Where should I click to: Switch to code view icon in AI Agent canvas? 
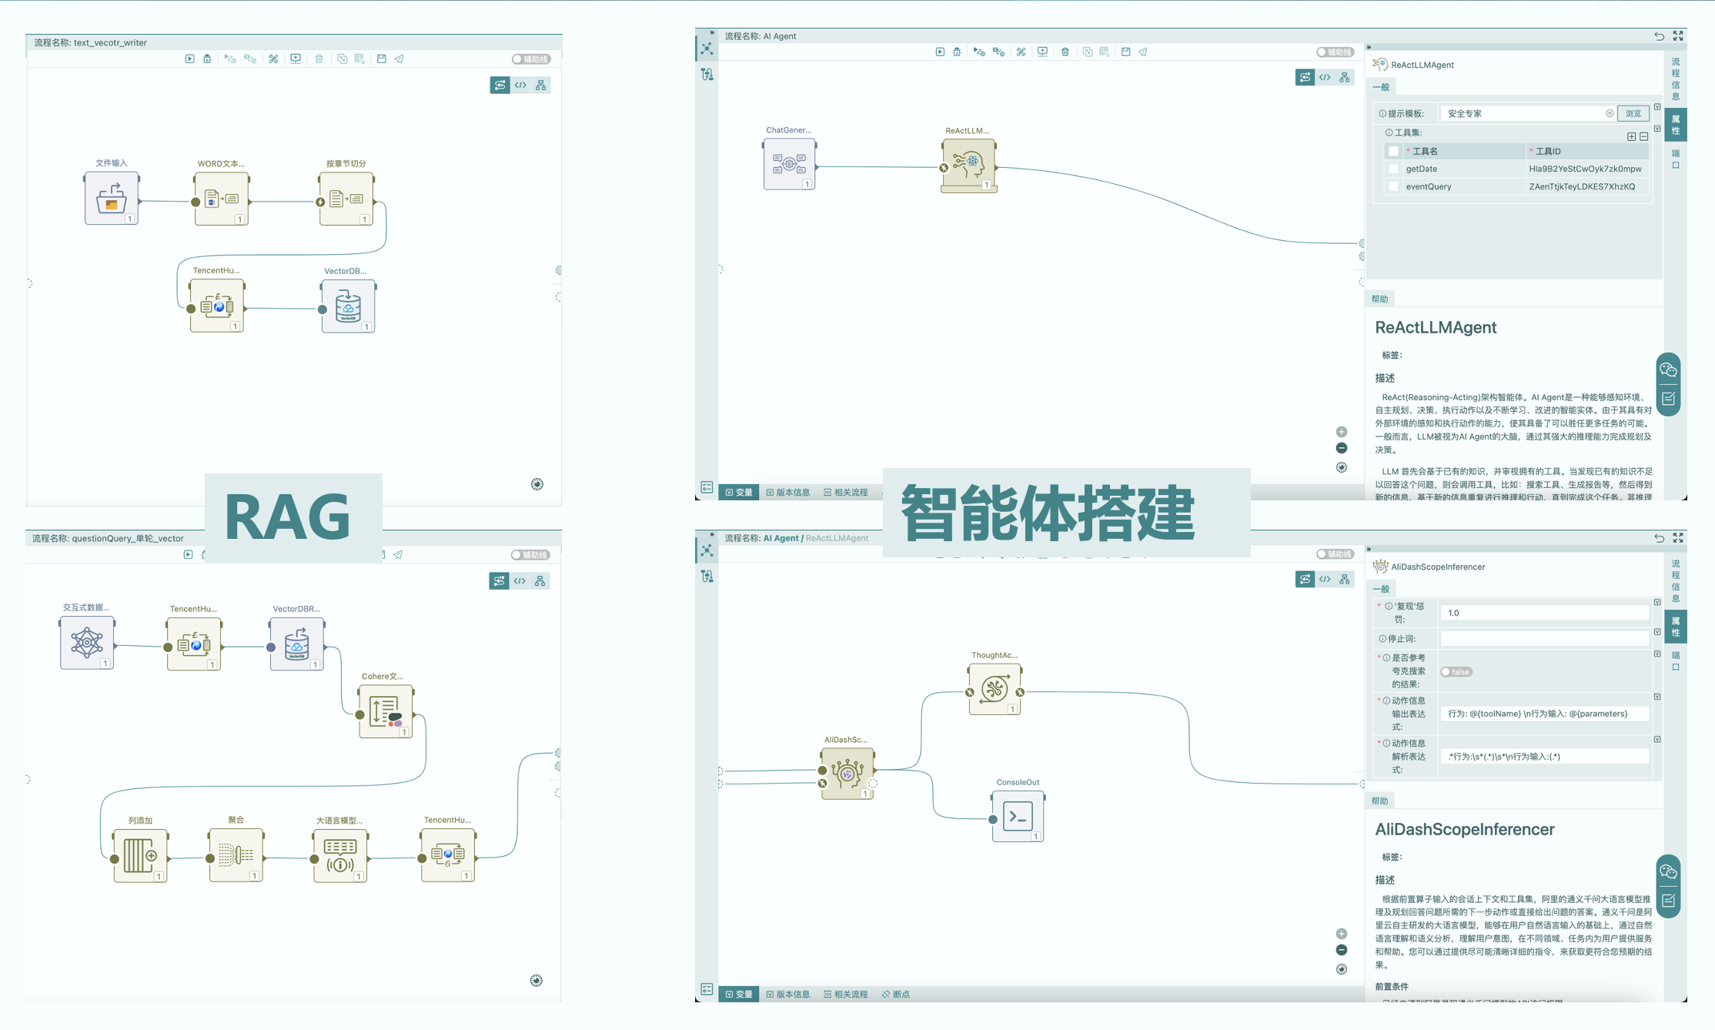(1325, 77)
